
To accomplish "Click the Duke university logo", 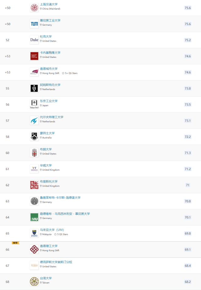I will tap(34, 40).
